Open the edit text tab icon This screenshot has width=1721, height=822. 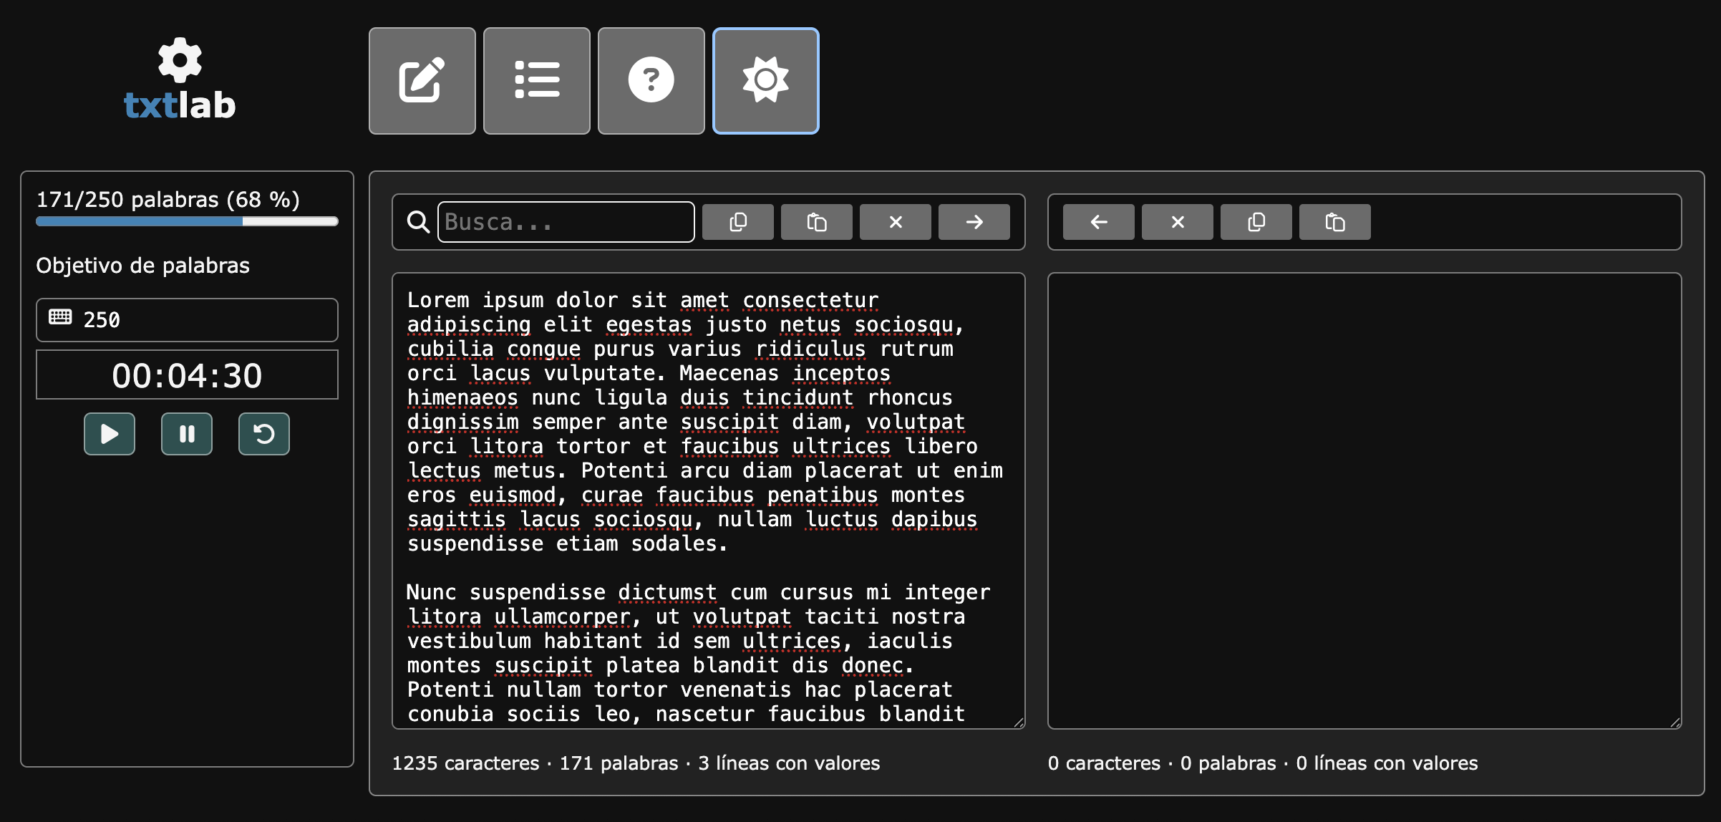coord(422,81)
